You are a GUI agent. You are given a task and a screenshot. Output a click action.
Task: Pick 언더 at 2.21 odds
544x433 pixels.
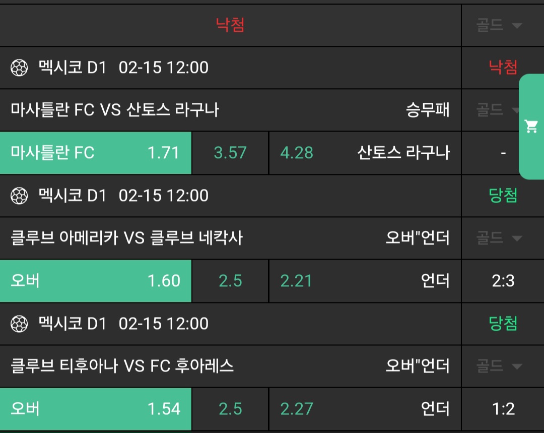pyautogui.click(x=365, y=281)
